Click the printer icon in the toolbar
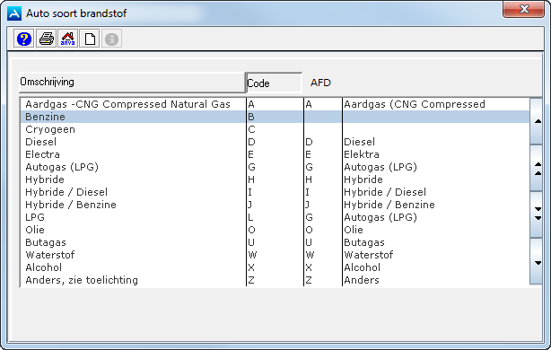 46,39
